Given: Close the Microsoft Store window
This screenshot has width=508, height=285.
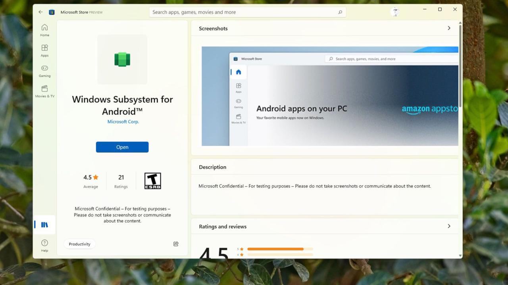Looking at the screenshot, I should [x=455, y=9].
